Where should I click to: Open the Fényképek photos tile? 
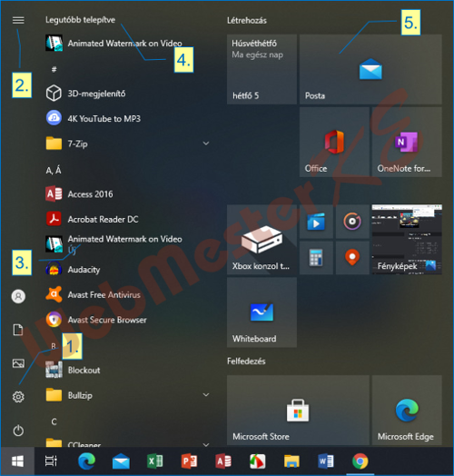(x=407, y=240)
